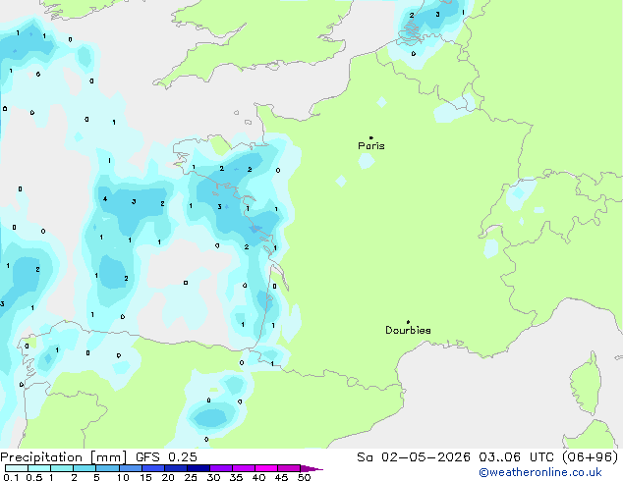Screen dimensions: 623x481
Task: Pick the 5–10 mm legend color swatch
Action: (107, 468)
